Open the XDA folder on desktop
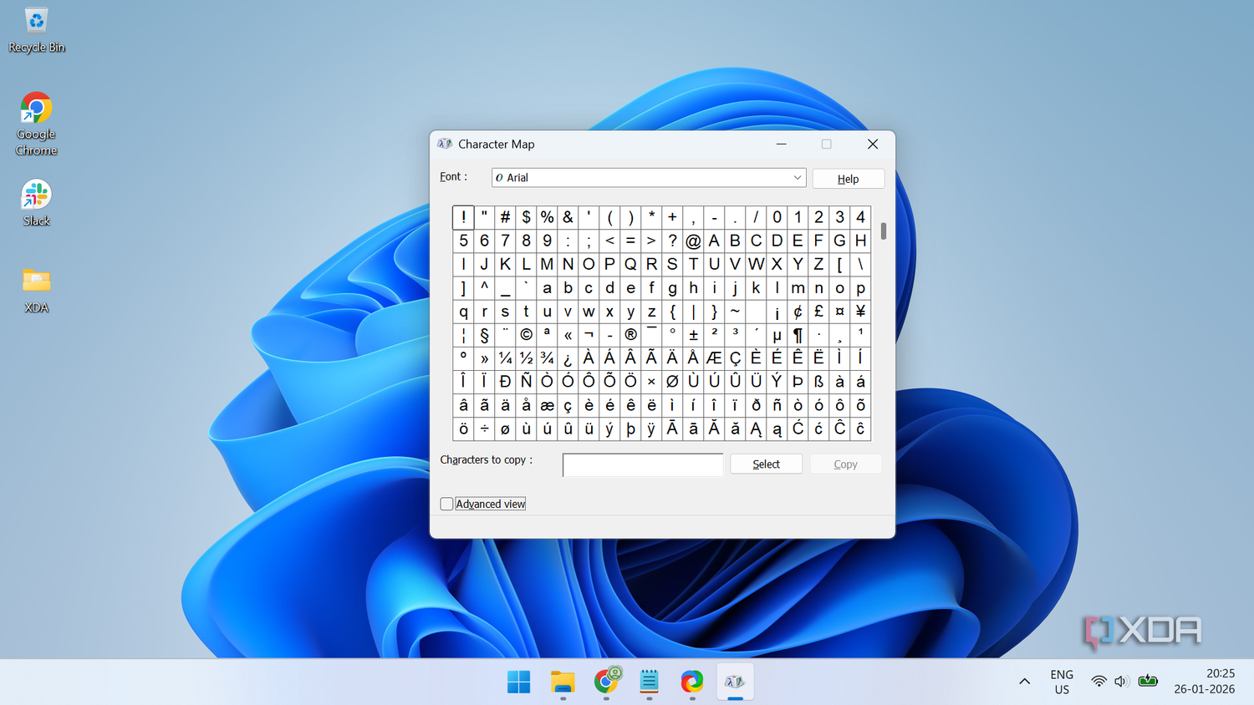Image resolution: width=1254 pixels, height=705 pixels. point(36,290)
